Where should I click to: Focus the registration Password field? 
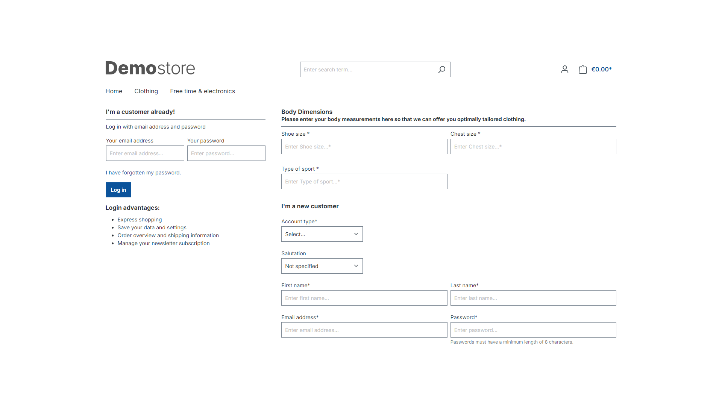[x=533, y=330]
